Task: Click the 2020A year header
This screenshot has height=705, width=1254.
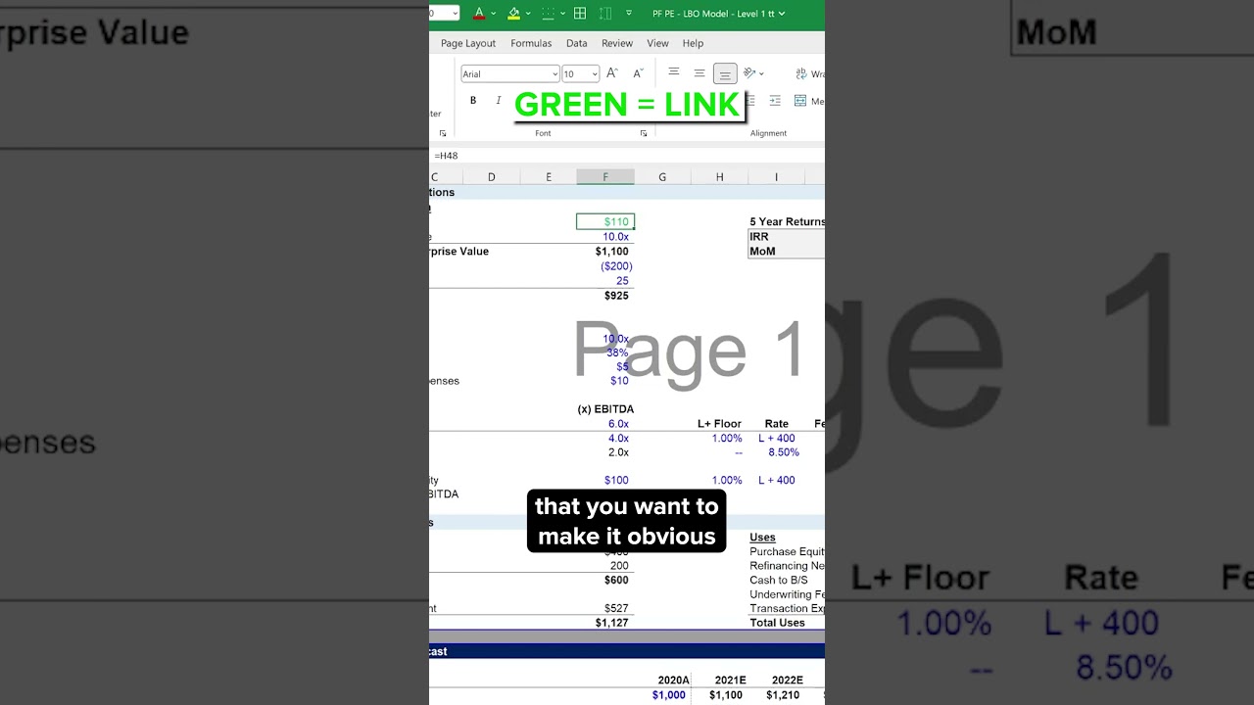Action: pyautogui.click(x=673, y=681)
